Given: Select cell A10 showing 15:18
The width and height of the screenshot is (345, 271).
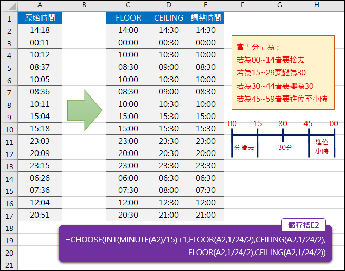Looking at the screenshot, I should pos(40,129).
